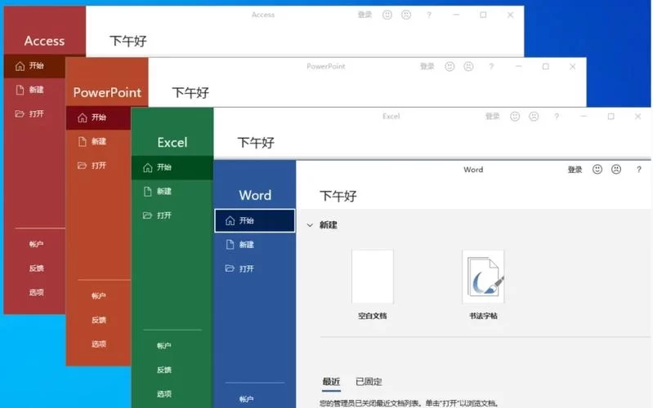Click frown feedback icon in Word
Viewport: 653px width, 408px height.
pyautogui.click(x=616, y=169)
